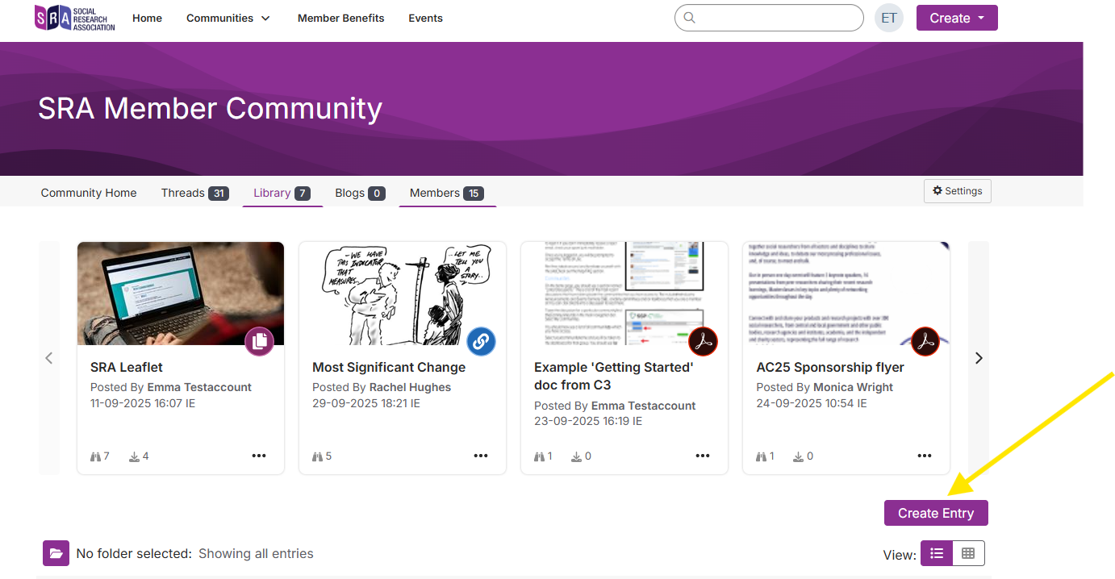Screen dimensions: 1115x579
Task: Click the downloads icon on SRA Leaflet
Action: tap(134, 456)
